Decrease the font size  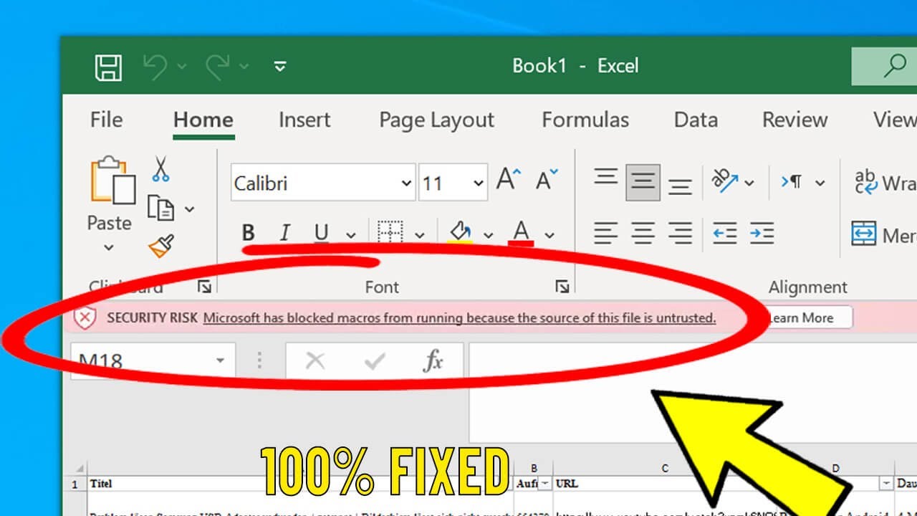click(x=546, y=179)
